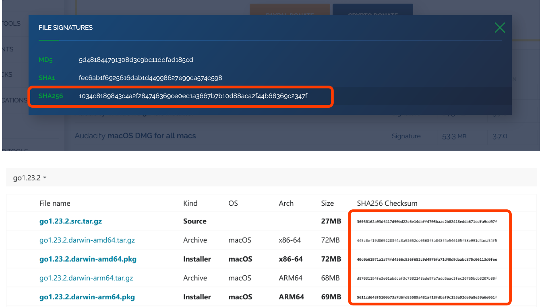Click the SHA256 Checksum column header

click(x=387, y=203)
